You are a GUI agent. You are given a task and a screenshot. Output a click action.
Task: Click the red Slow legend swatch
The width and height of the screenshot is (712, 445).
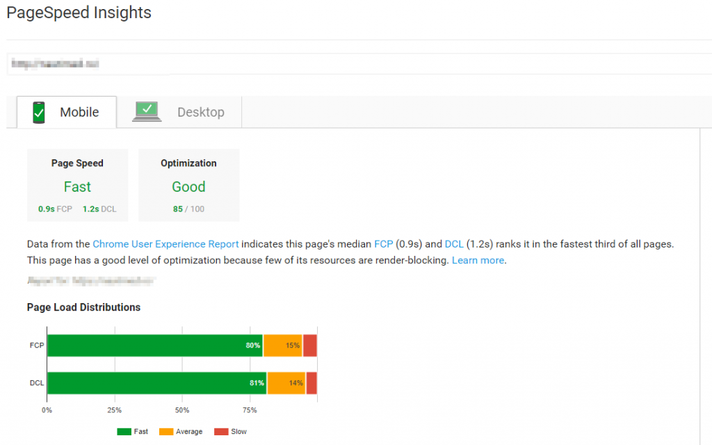221,431
